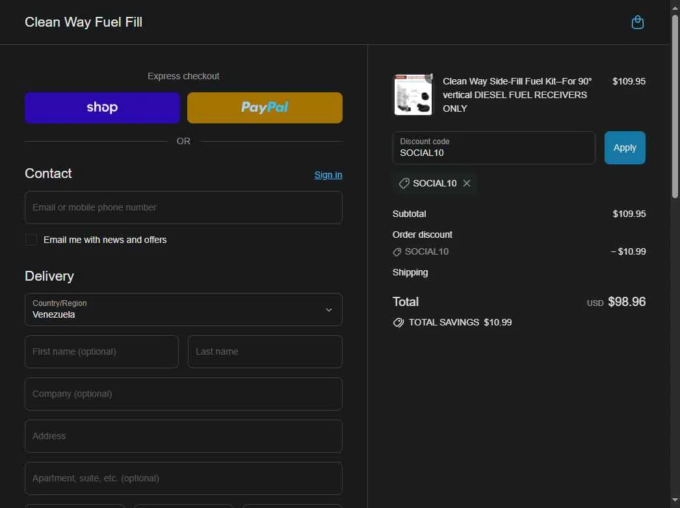Viewport: 680px width, 508px height.
Task: Remove the SOCIAL10 discount tag
Action: point(467,183)
